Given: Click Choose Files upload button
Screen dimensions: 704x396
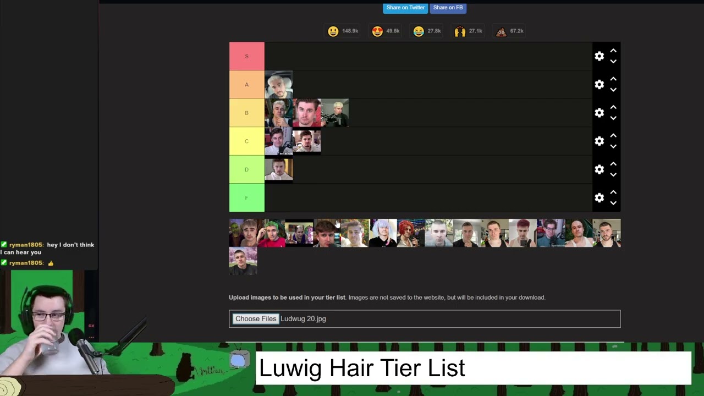Looking at the screenshot, I should click(x=256, y=319).
